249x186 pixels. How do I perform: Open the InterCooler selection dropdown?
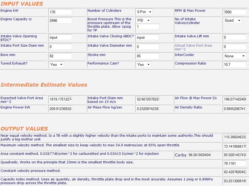[x=234, y=56]
